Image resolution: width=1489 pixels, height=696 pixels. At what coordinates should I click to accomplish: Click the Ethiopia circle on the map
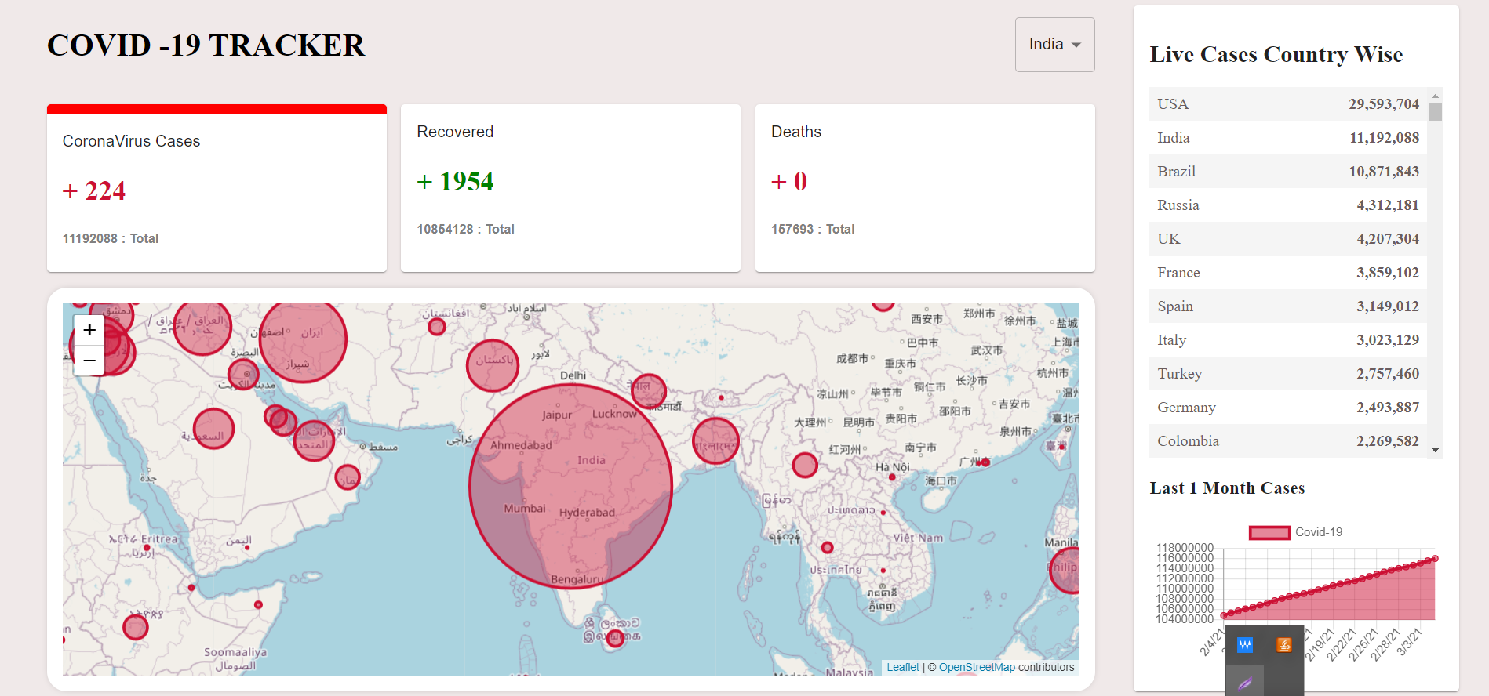[136, 627]
